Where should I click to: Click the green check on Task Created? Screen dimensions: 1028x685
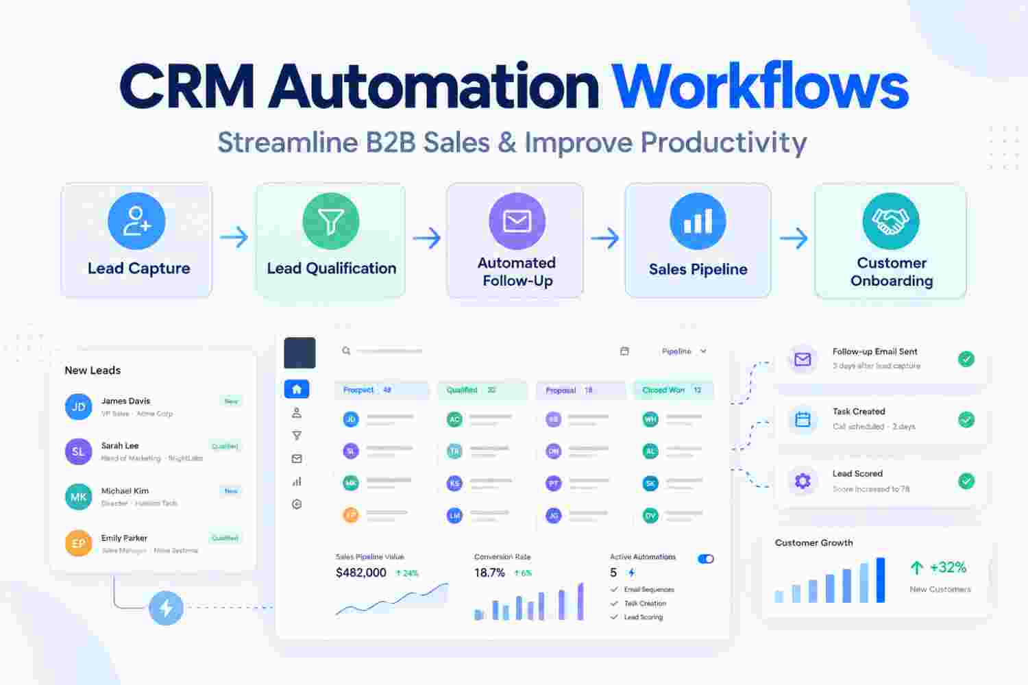click(966, 419)
